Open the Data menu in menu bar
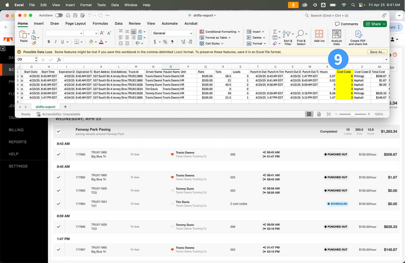The image size is (405, 263). click(115, 5)
